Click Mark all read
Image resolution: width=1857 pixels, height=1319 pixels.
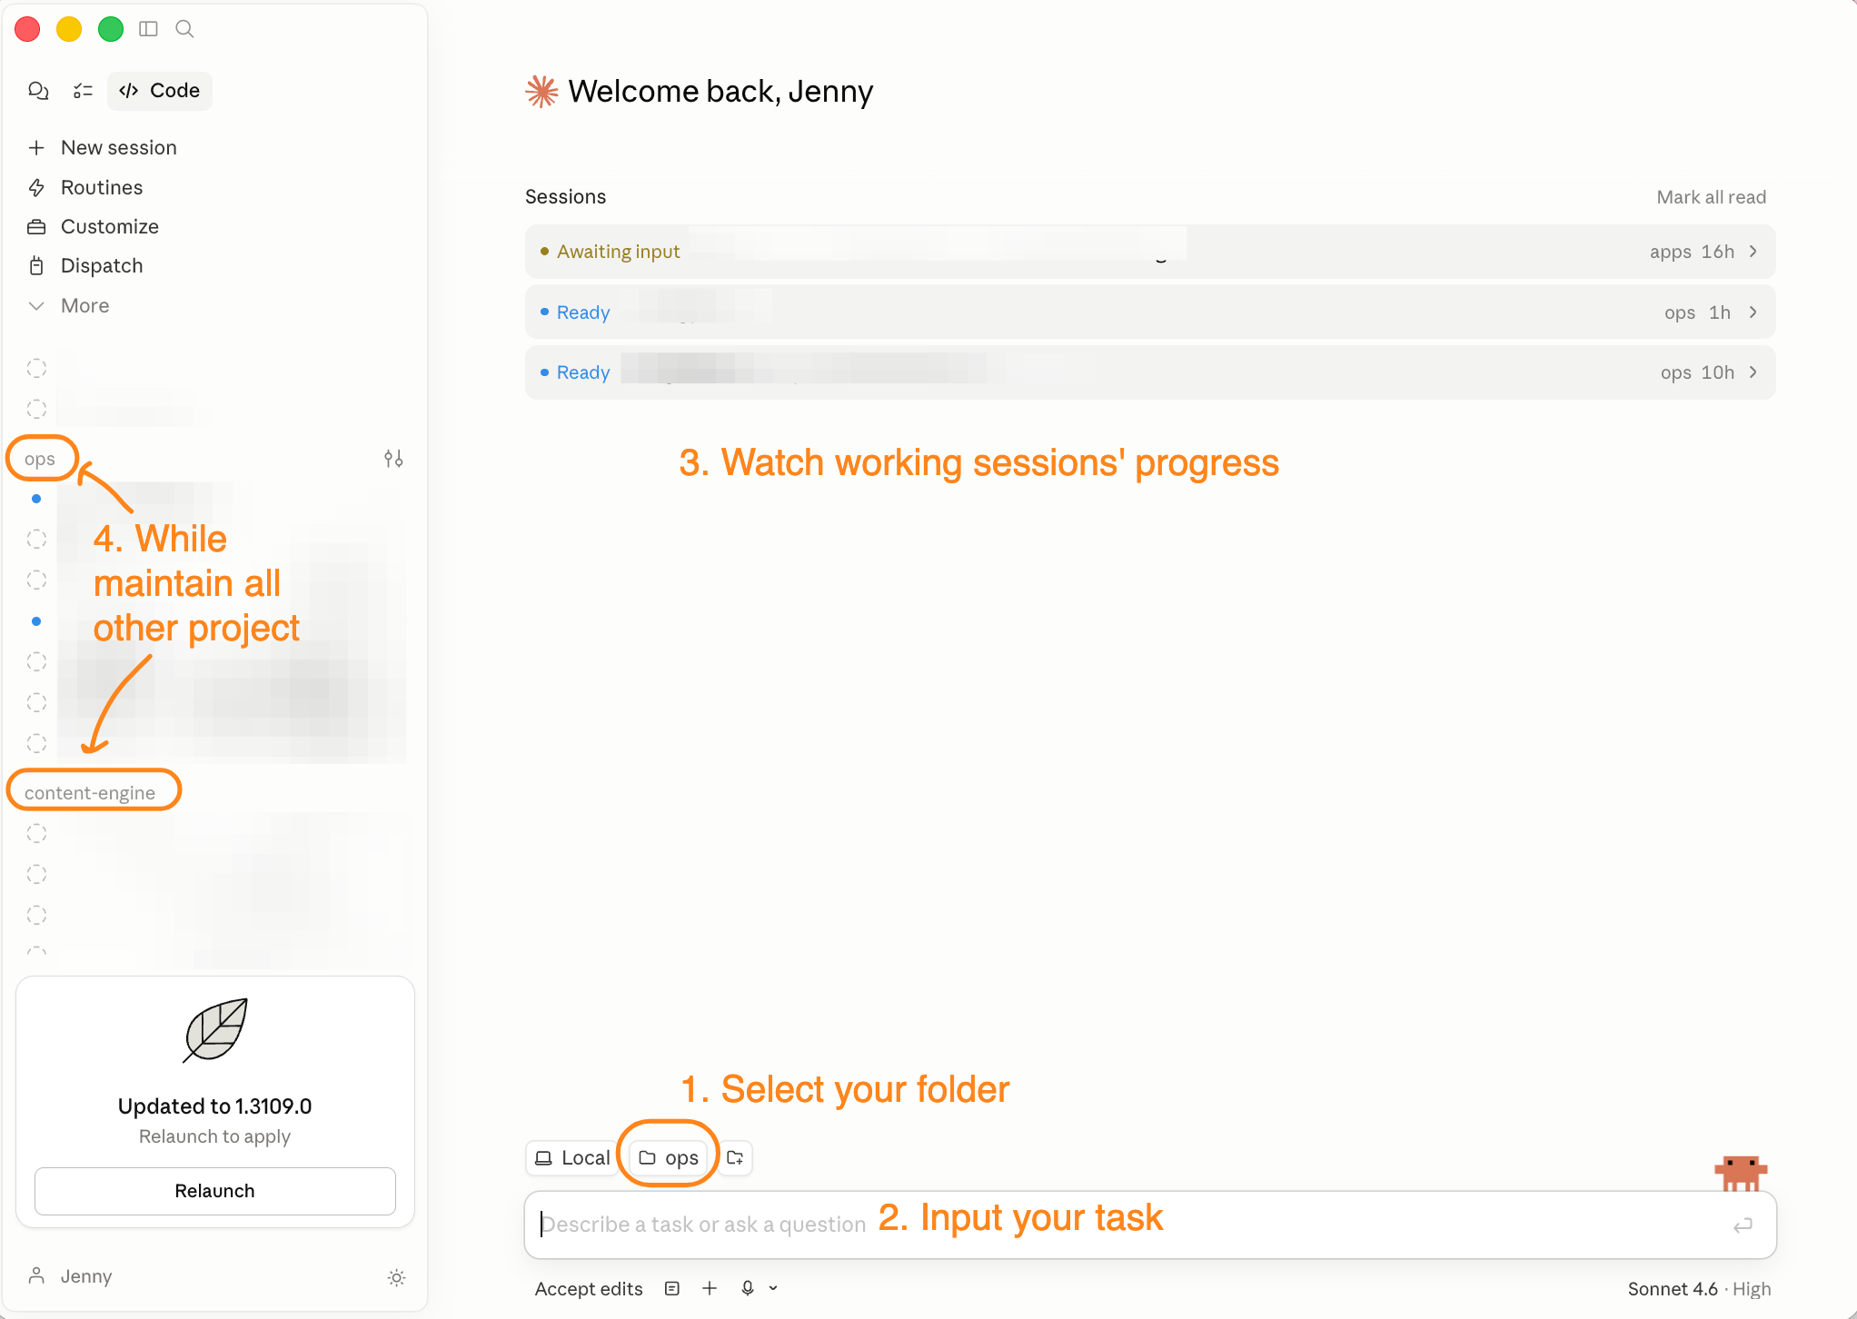pos(1711,197)
